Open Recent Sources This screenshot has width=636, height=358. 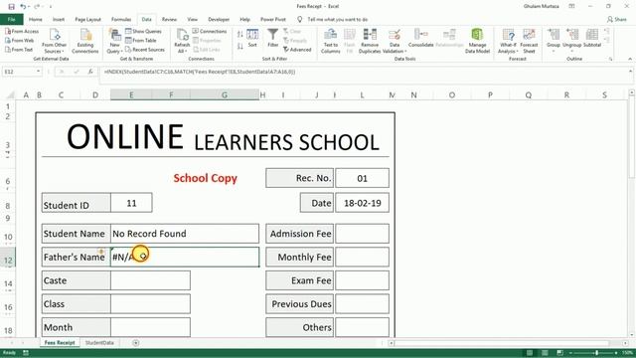pos(145,50)
